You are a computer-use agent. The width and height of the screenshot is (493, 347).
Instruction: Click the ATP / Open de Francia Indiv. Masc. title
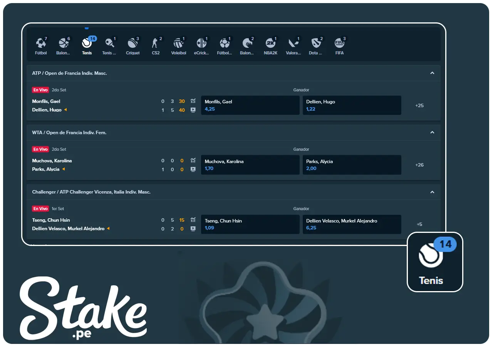click(70, 73)
